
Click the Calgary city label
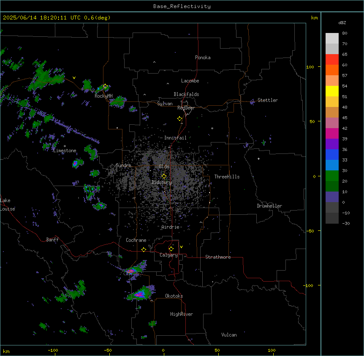tap(168, 255)
